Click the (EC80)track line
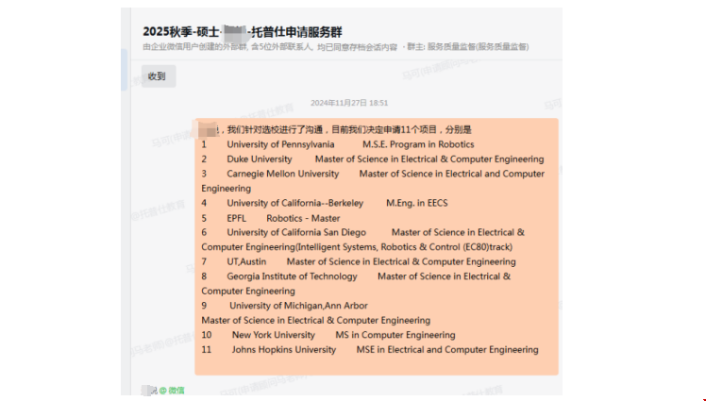706x401 pixels. coord(357,247)
